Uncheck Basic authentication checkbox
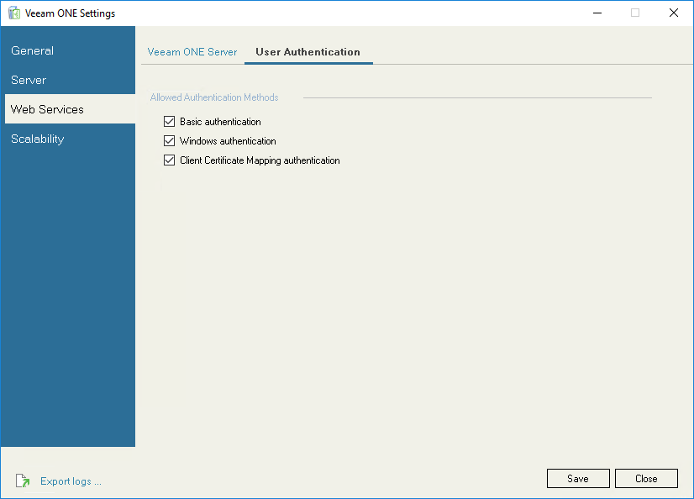The height and width of the screenshot is (499, 694). coord(169,122)
